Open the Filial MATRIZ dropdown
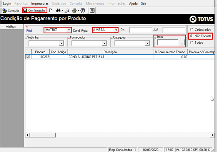 tap(69, 30)
